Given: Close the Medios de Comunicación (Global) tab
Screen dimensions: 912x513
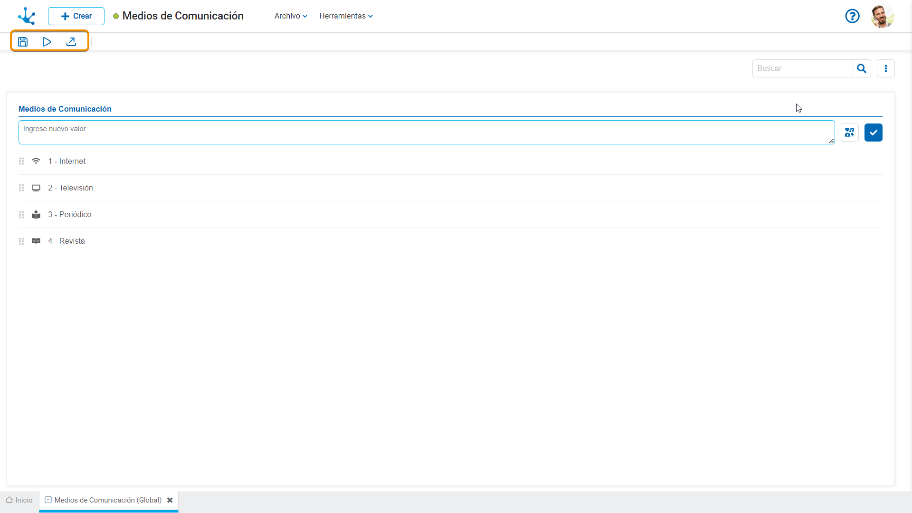Looking at the screenshot, I should pyautogui.click(x=170, y=500).
